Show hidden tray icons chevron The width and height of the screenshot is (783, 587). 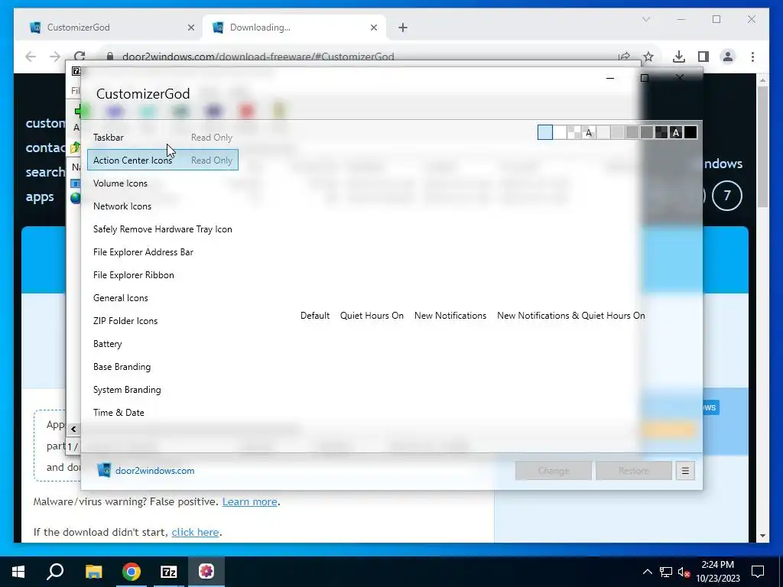647,572
